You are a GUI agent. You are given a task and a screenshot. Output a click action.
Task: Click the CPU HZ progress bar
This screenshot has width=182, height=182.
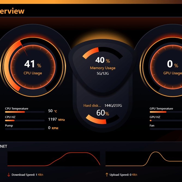coord(25,120)
